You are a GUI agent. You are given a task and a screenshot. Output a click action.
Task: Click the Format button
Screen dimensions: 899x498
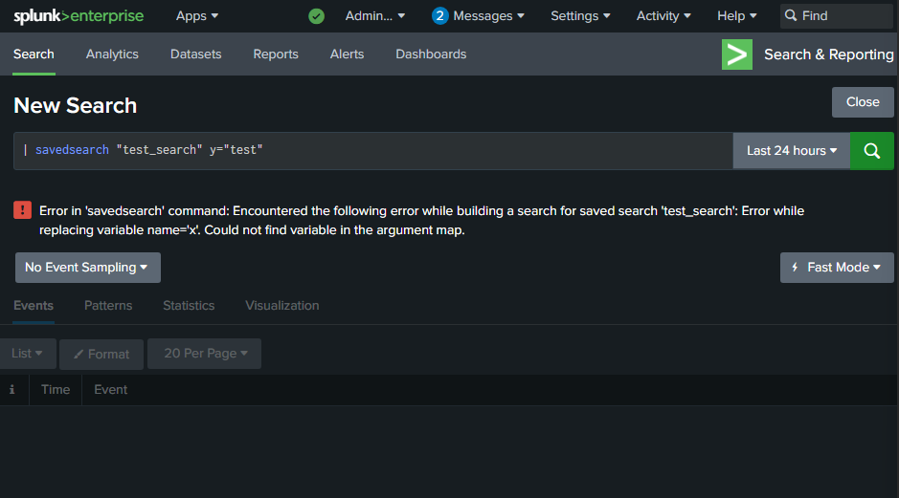(x=101, y=355)
